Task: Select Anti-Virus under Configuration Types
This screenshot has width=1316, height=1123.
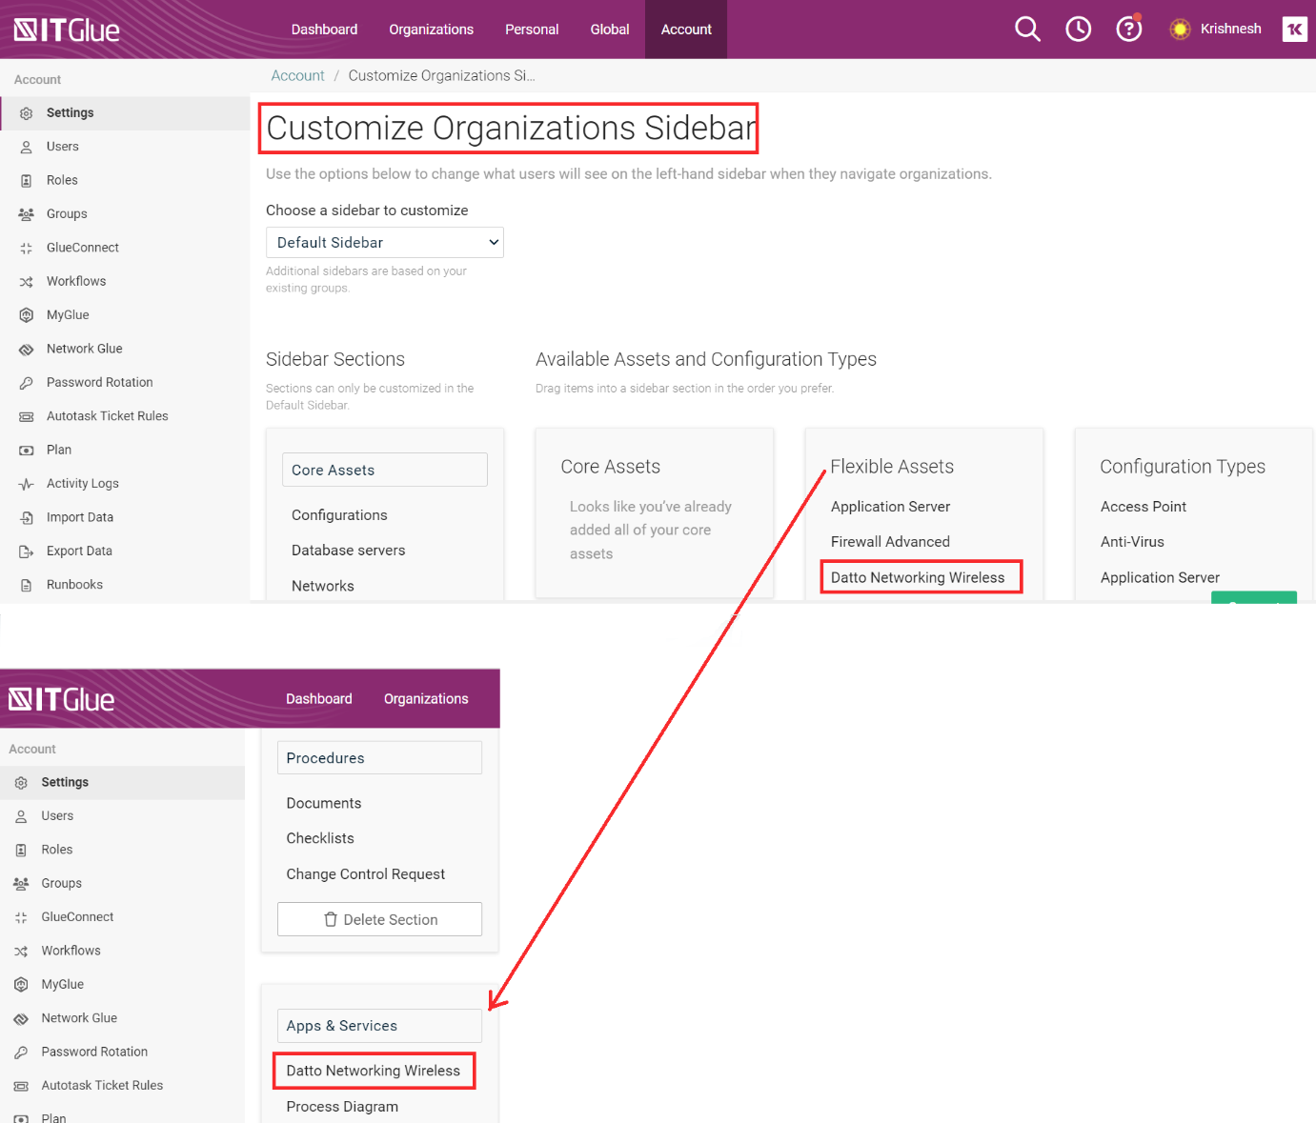Action: point(1132,542)
